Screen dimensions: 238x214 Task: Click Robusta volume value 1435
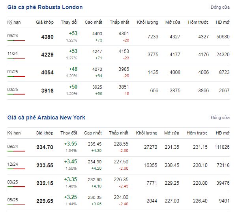pos(153,72)
